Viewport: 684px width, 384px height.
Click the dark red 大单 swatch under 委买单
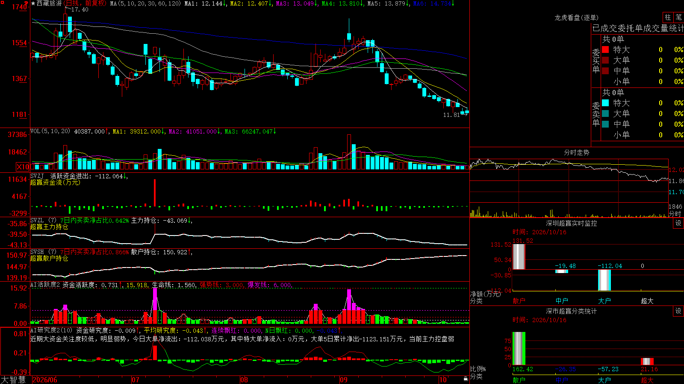[x=605, y=60]
